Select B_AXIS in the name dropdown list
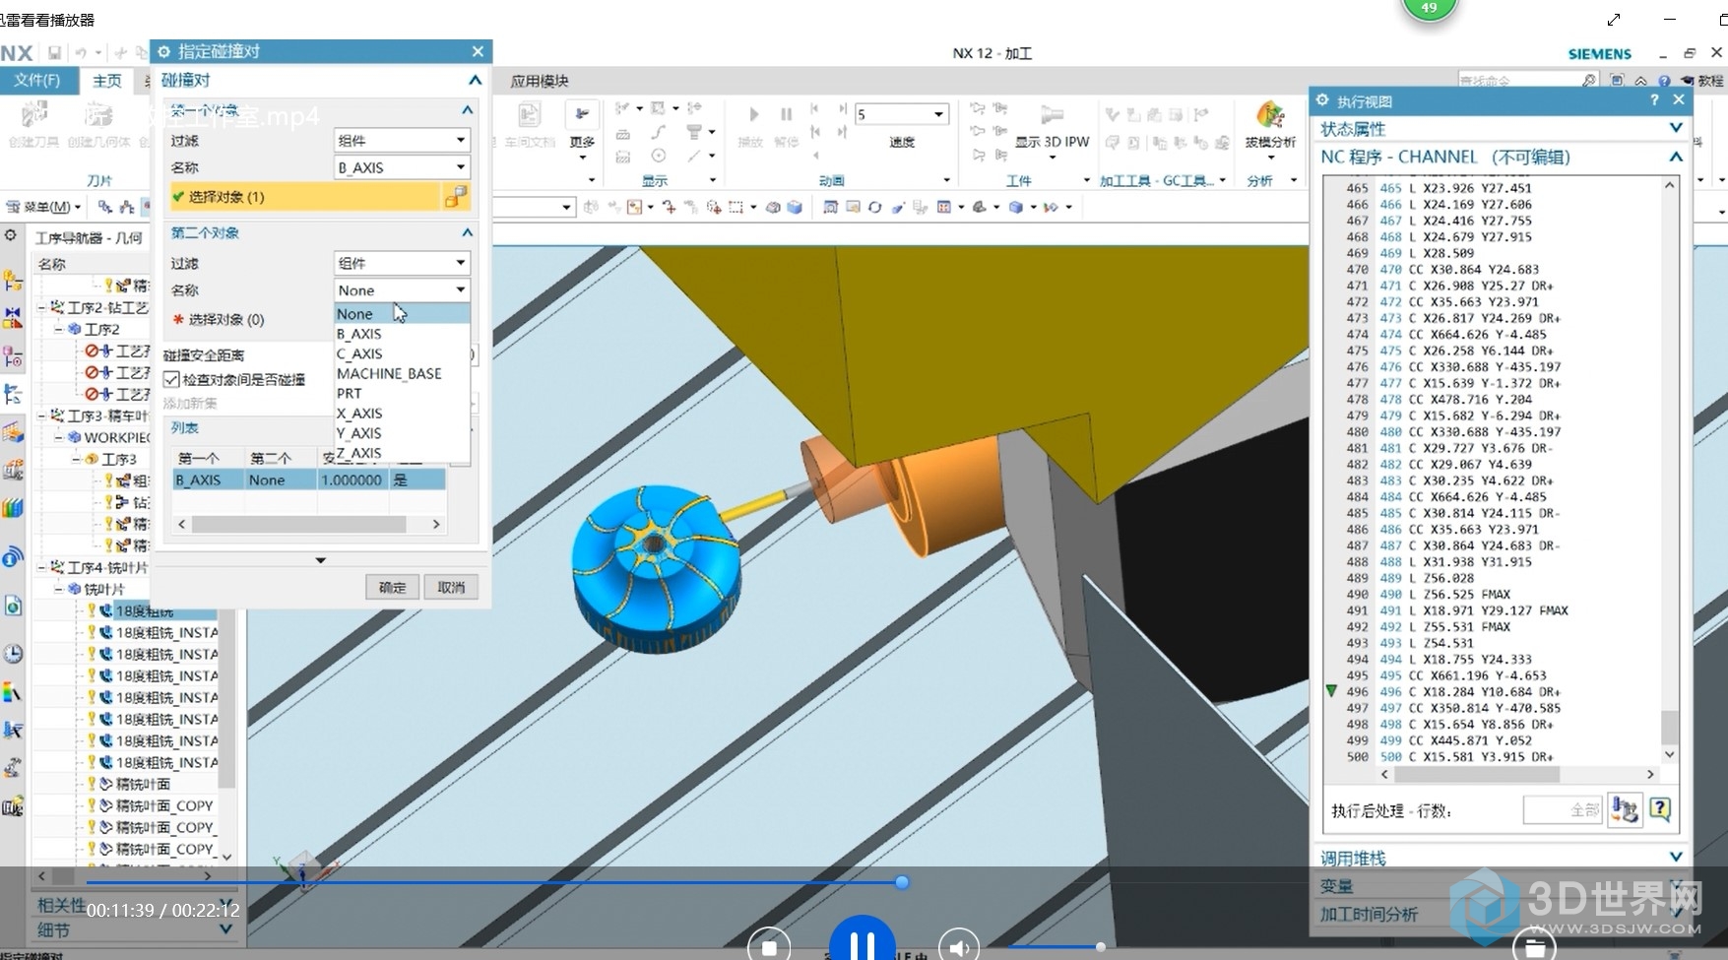The image size is (1728, 960). click(x=402, y=334)
